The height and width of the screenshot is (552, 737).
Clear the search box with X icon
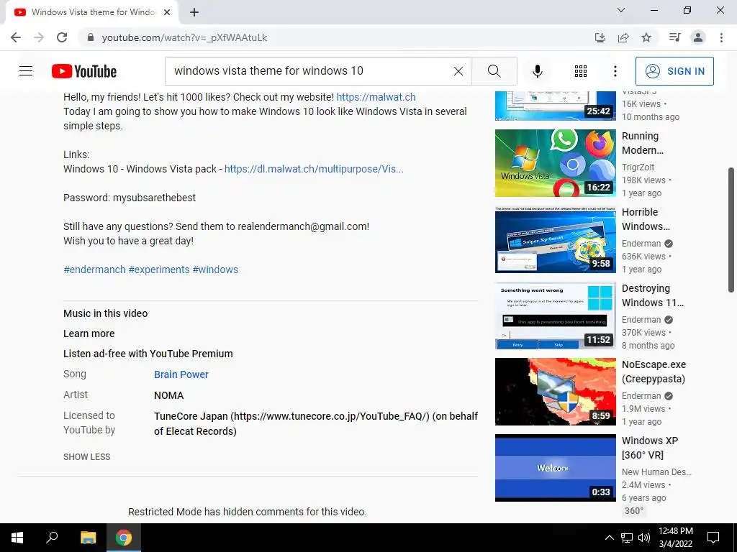click(458, 71)
